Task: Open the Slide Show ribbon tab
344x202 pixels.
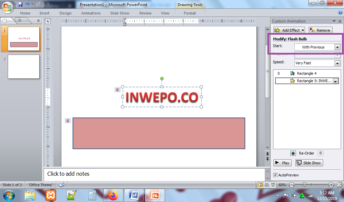Action: 120,13
